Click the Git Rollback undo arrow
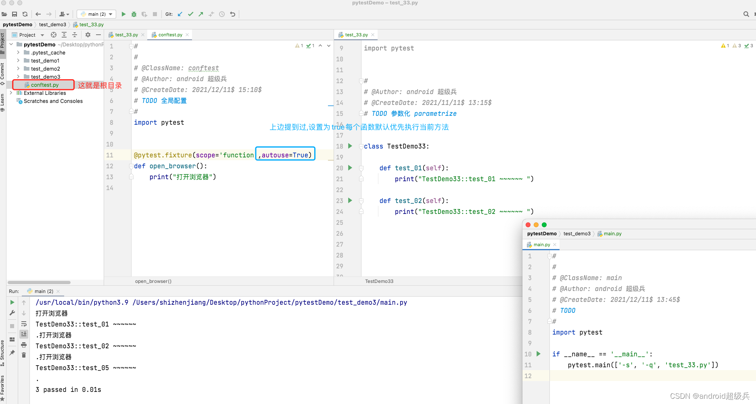 [232, 14]
